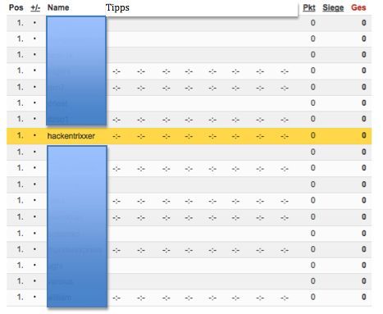Click the first row's trend dot
Viewport: 383px width, 314px height.
tap(34, 23)
